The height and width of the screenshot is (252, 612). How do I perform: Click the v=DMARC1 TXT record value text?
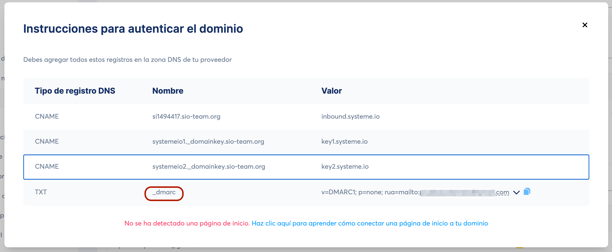click(415, 192)
